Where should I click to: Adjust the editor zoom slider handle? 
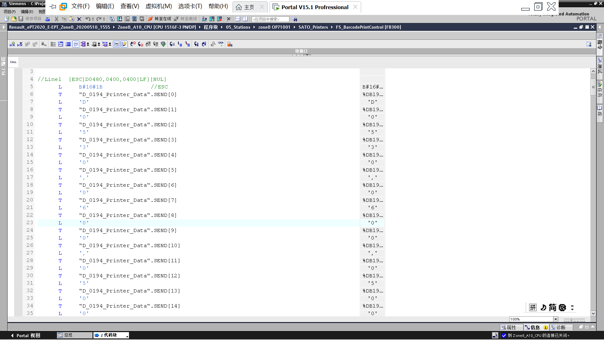tap(571, 320)
